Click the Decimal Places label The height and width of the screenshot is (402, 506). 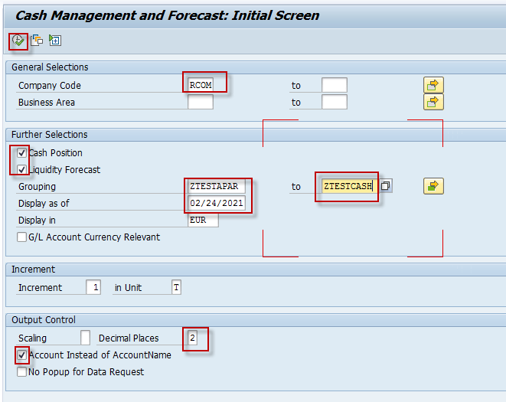click(129, 338)
